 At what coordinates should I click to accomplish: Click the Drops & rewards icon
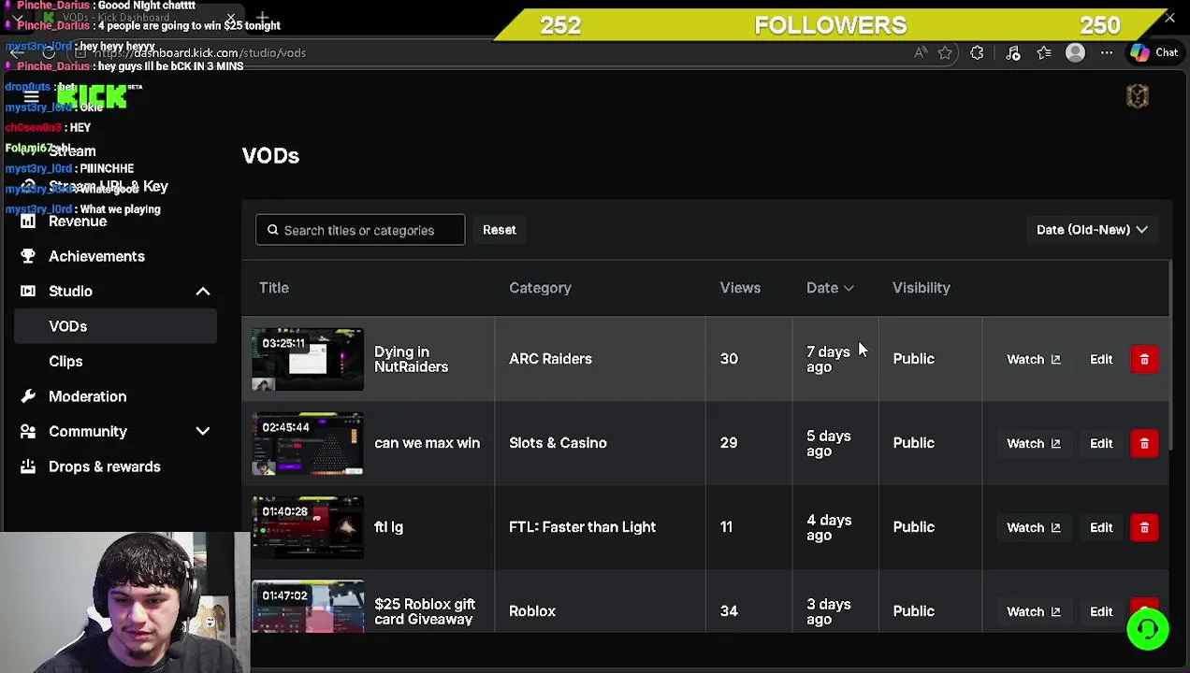click(x=28, y=466)
